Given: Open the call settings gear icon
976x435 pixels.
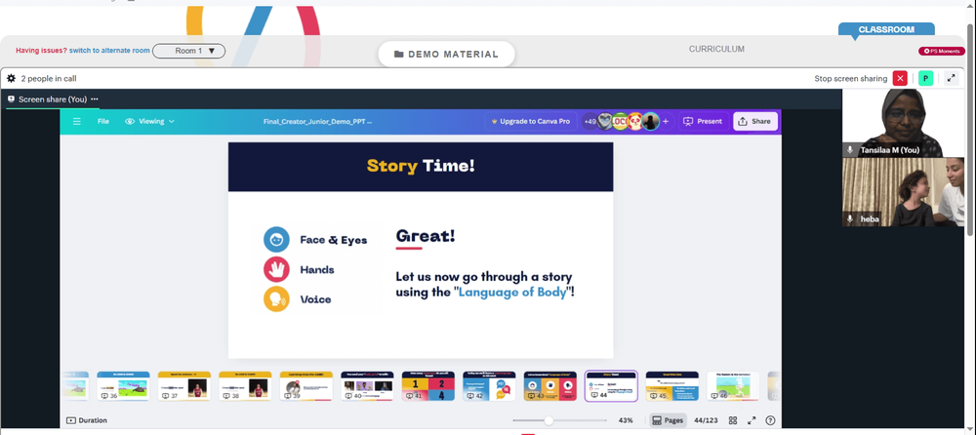Looking at the screenshot, I should click(11, 78).
